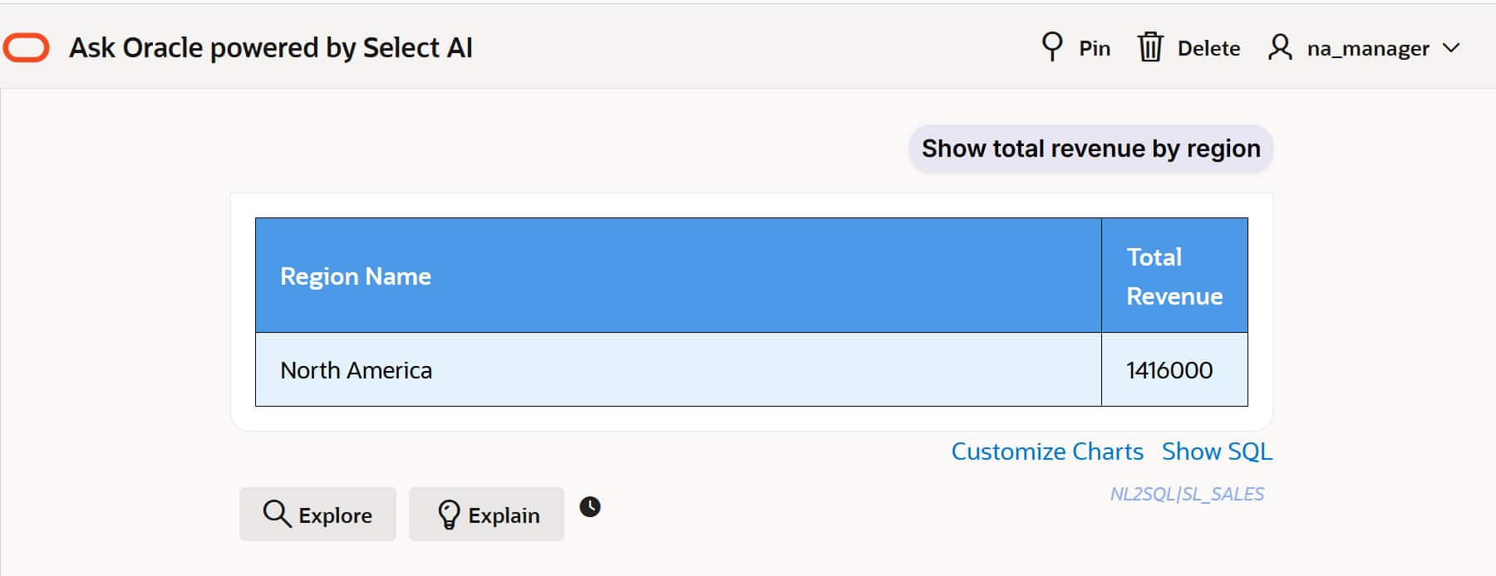Click the Total Revenue column header

1174,276
